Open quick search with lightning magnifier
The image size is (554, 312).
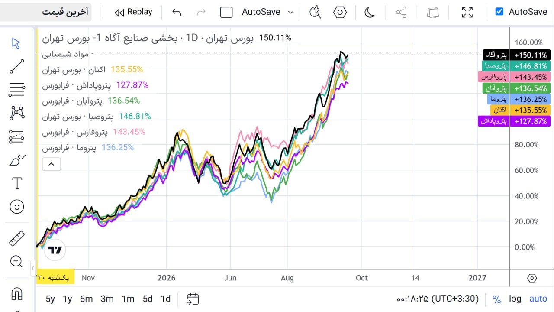click(x=316, y=12)
